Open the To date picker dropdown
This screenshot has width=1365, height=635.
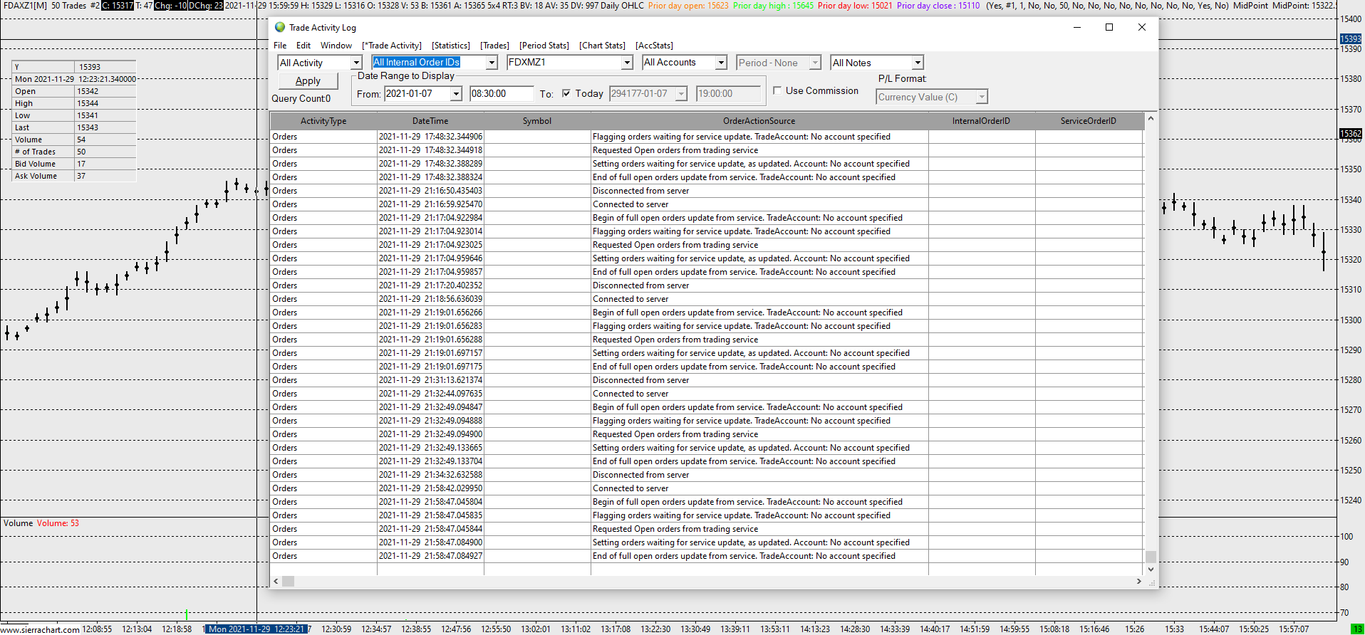pyautogui.click(x=681, y=94)
